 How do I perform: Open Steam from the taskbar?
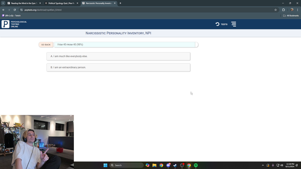pos(175,165)
